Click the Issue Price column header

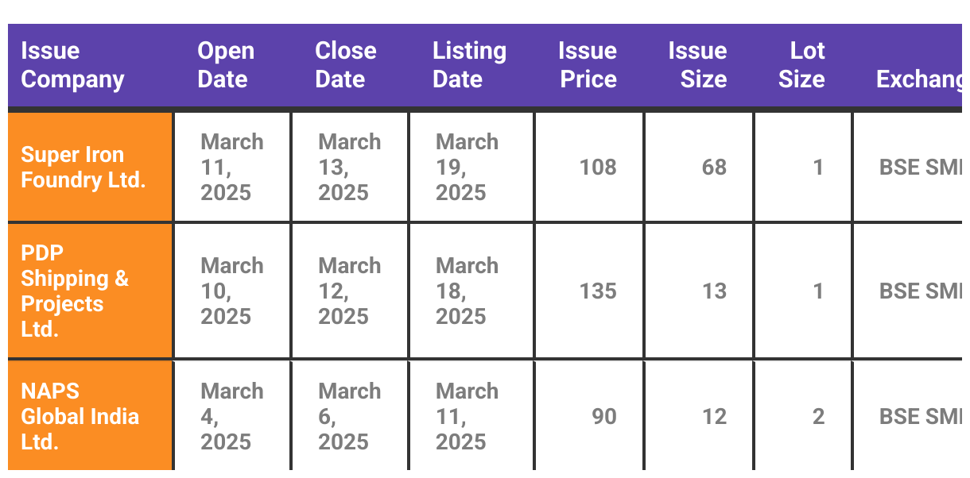[x=588, y=65]
